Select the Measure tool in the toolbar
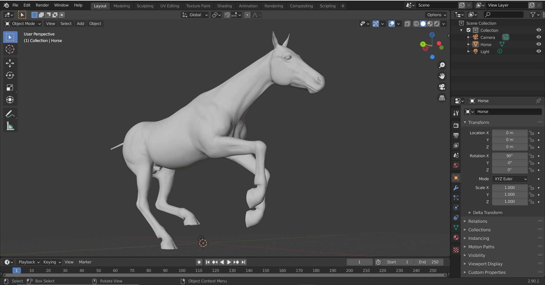This screenshot has height=285, width=545. [x=10, y=126]
